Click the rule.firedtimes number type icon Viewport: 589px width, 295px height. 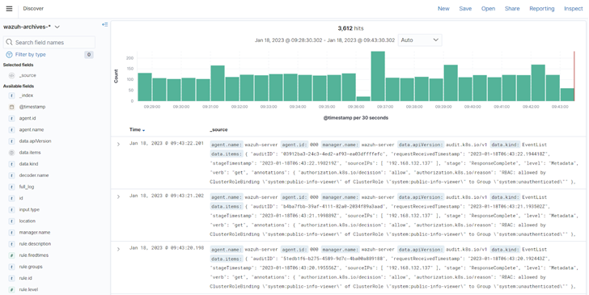point(11,255)
